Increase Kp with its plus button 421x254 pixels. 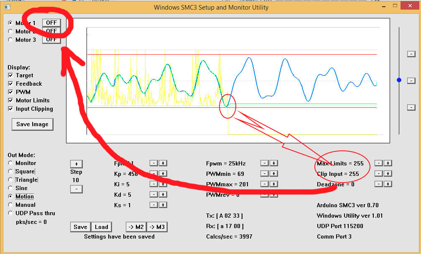click(x=163, y=173)
